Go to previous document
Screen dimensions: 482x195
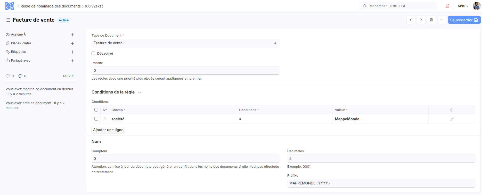pos(411,20)
